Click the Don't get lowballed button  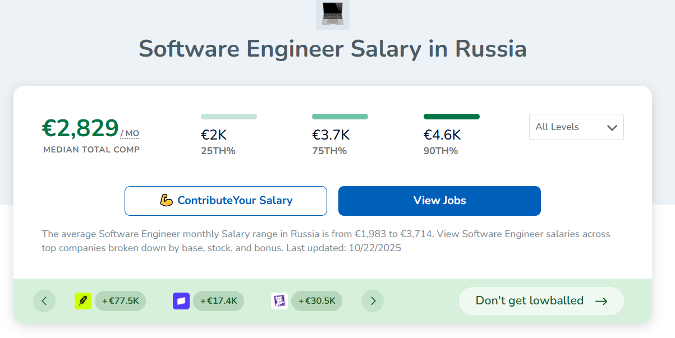pos(541,301)
